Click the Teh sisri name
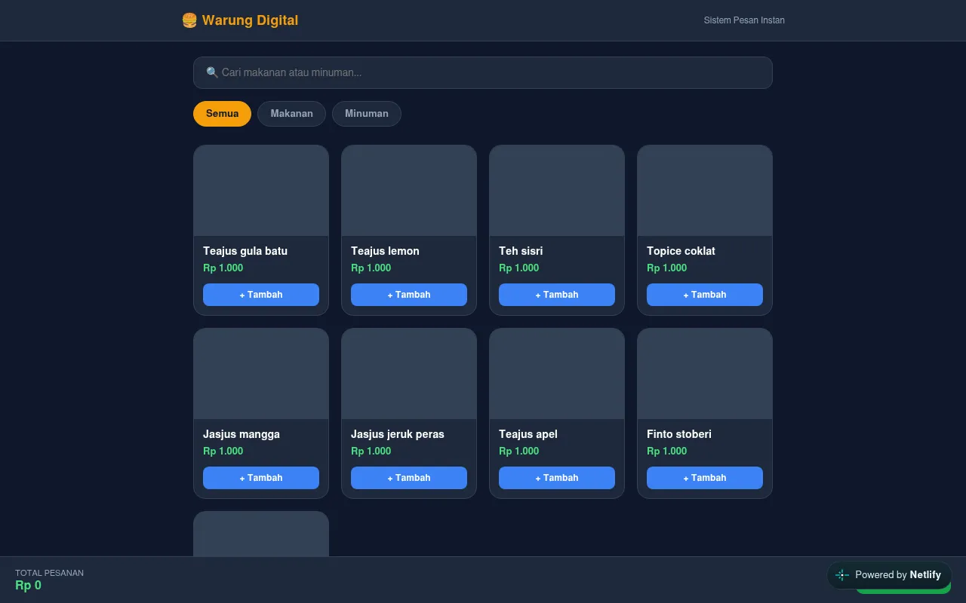Screen dimensions: 966x603 point(521,251)
